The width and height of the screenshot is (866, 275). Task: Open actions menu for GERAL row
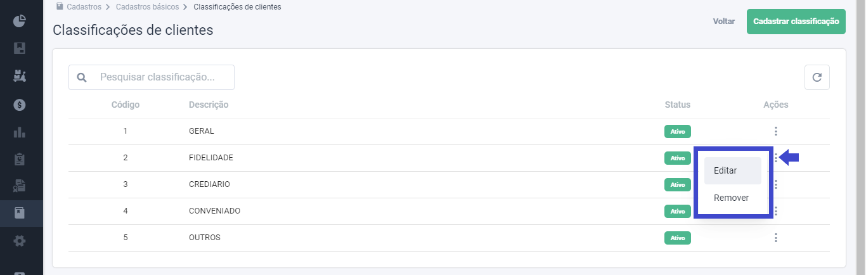tap(775, 131)
